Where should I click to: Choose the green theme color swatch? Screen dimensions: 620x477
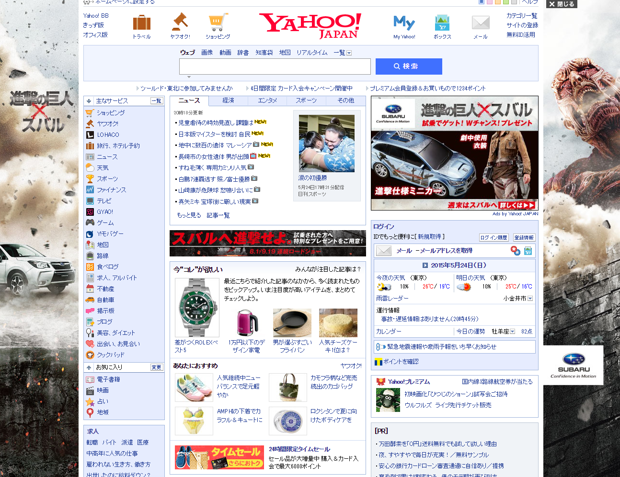pyautogui.click(x=506, y=2)
